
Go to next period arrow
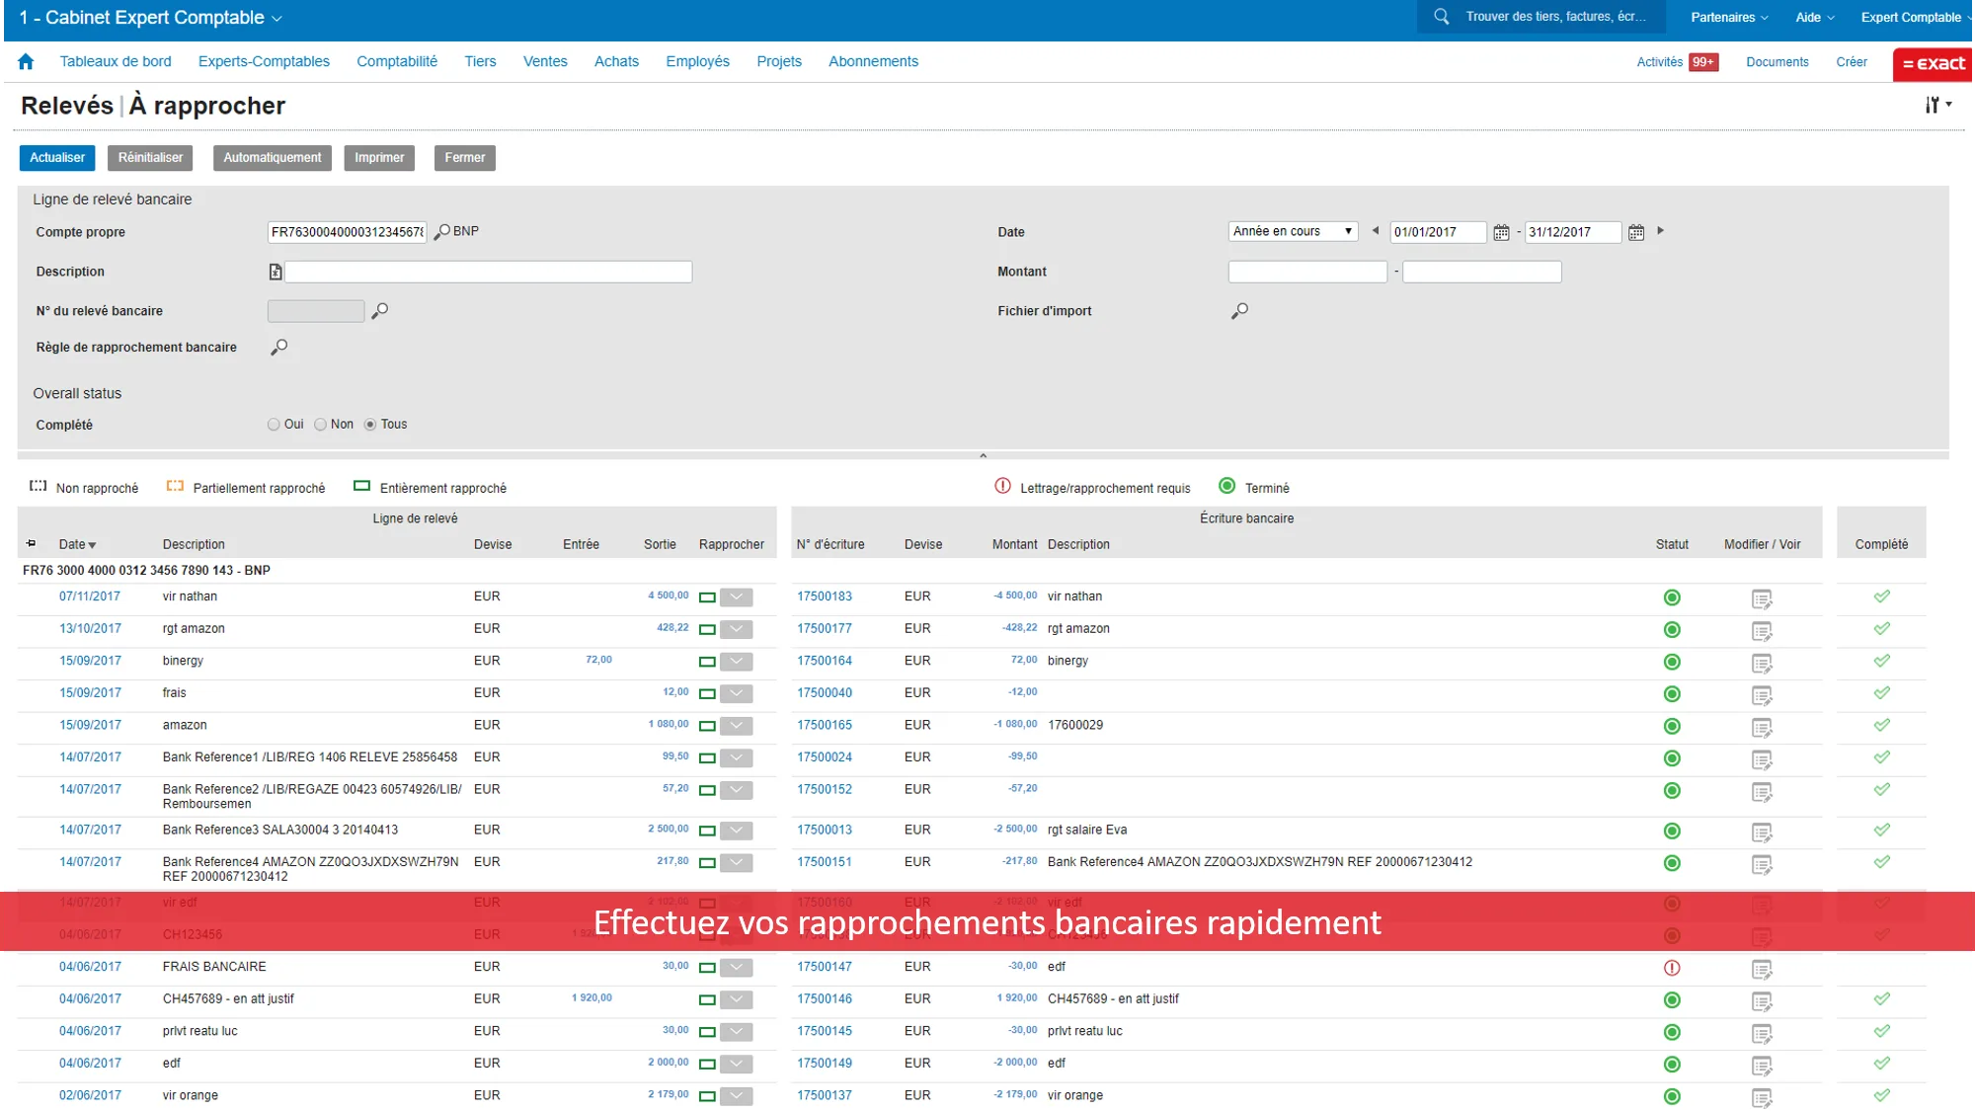(1661, 231)
